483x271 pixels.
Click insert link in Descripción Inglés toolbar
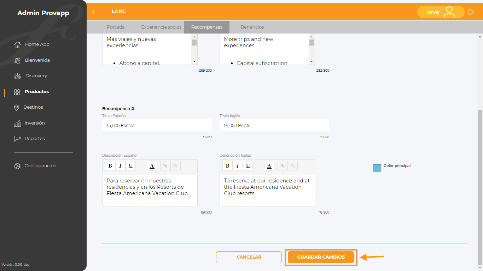[283, 166]
